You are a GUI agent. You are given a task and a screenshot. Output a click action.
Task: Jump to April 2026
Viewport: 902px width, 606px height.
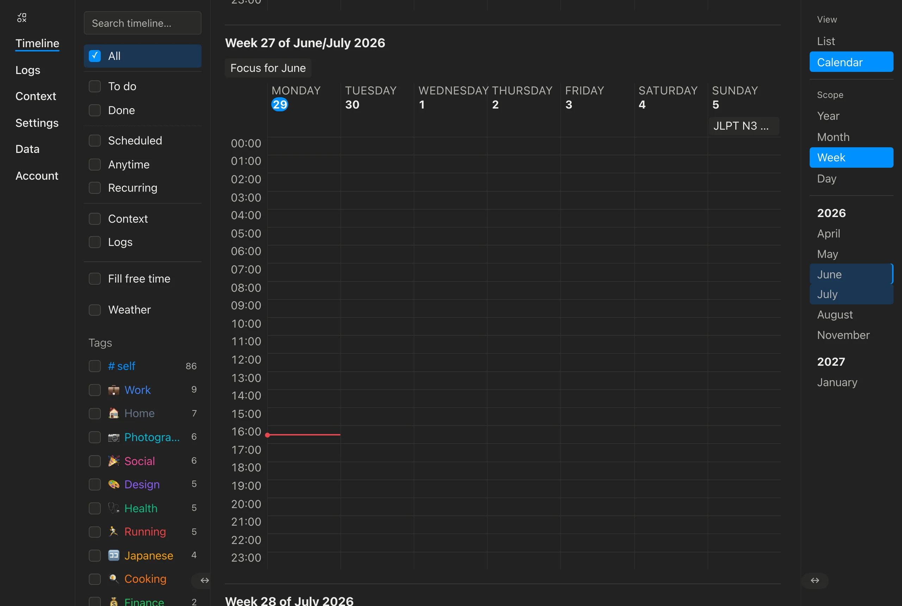(x=851, y=234)
